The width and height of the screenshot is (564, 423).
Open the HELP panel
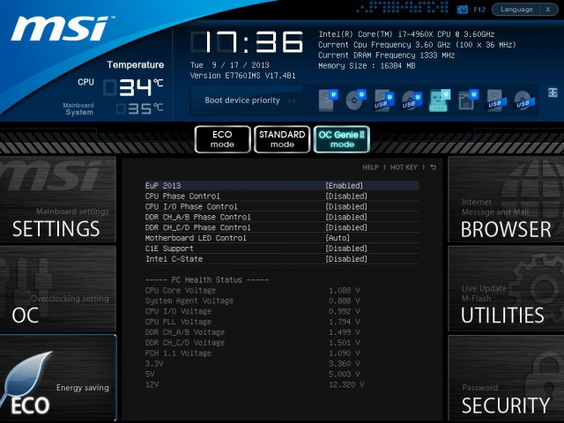[370, 167]
